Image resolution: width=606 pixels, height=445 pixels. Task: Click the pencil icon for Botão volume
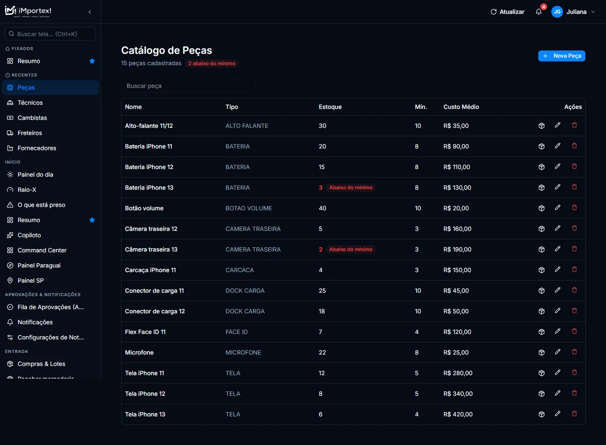pos(558,208)
